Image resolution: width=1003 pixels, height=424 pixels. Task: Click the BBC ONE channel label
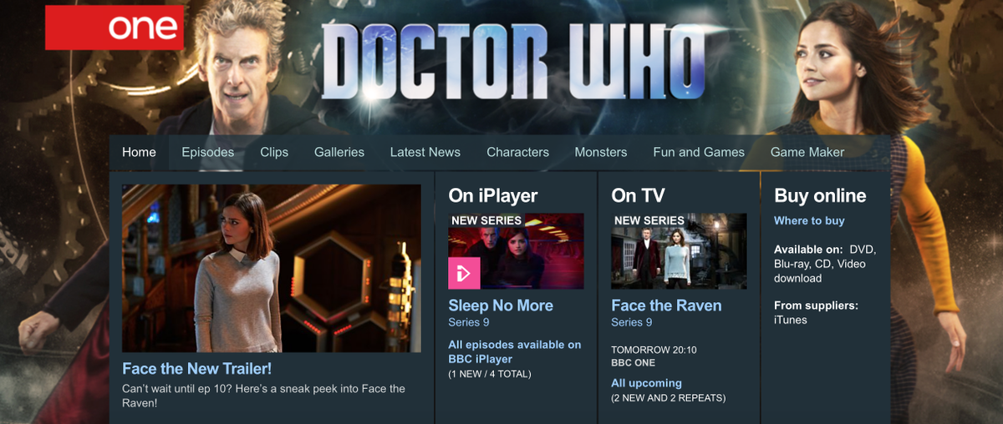[x=634, y=363]
